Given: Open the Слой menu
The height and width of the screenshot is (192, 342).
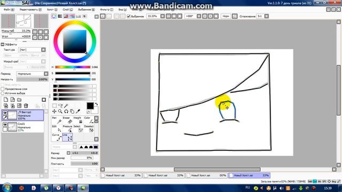Looking at the screenshot, I should 68,10.
